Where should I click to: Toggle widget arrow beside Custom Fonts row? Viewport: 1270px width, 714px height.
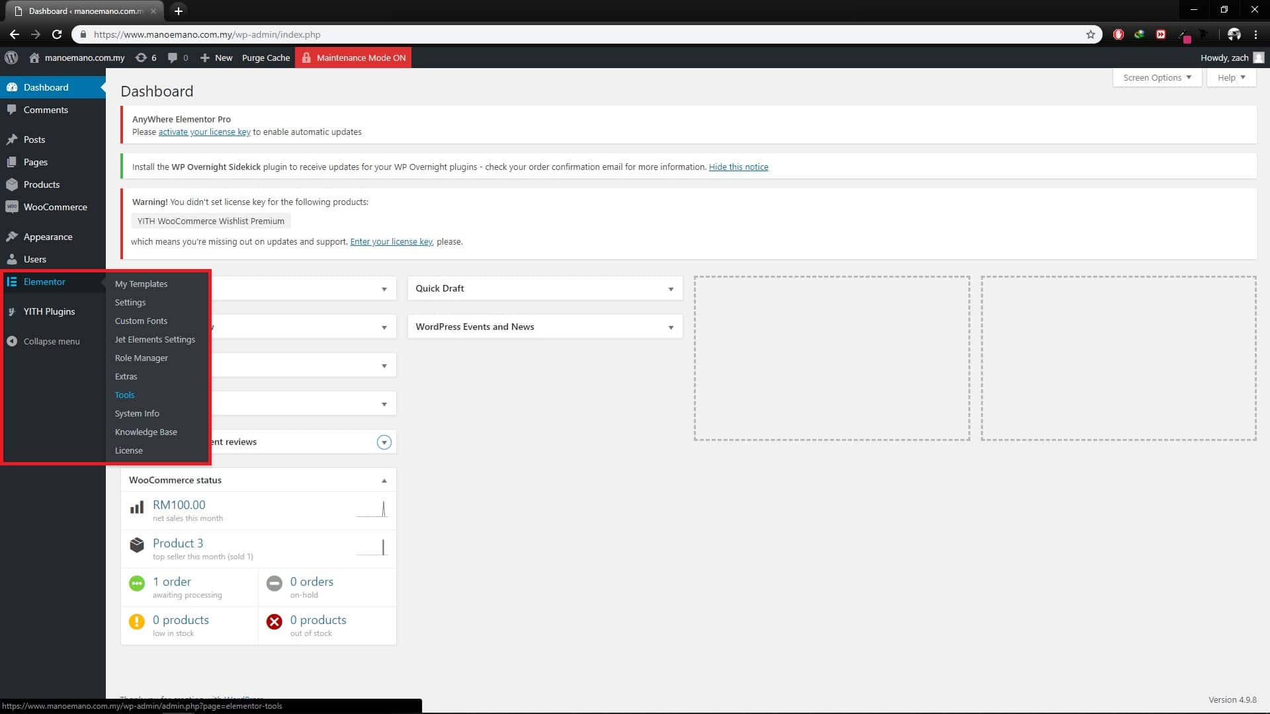384,327
